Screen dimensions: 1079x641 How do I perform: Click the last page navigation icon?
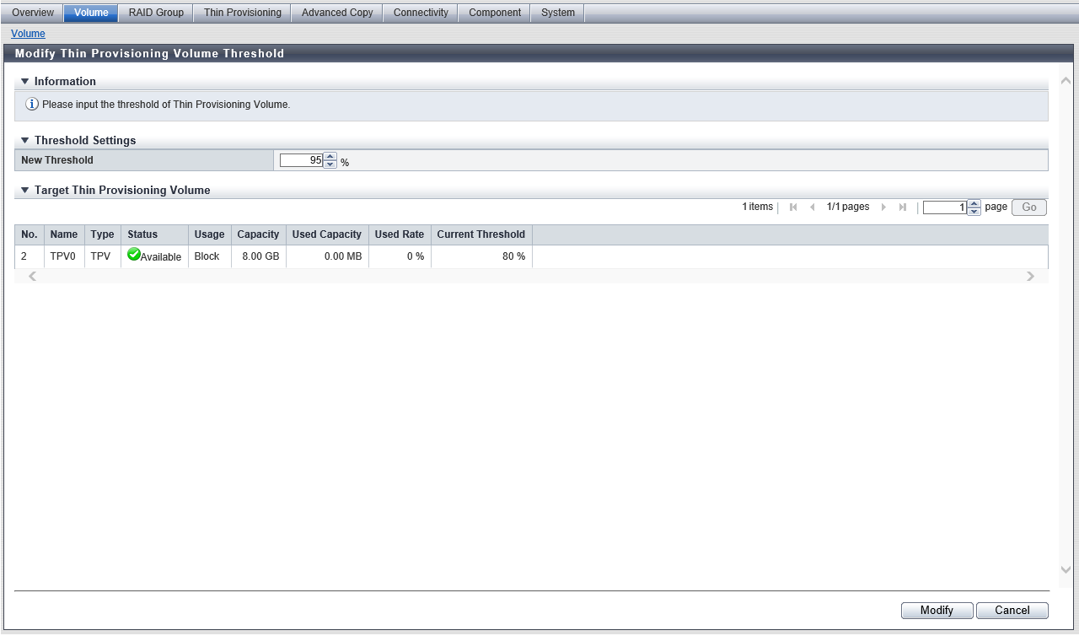[x=903, y=207]
